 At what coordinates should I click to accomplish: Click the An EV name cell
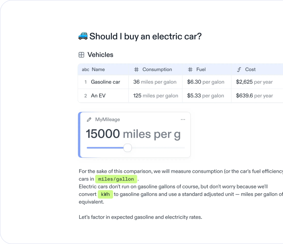click(x=98, y=96)
